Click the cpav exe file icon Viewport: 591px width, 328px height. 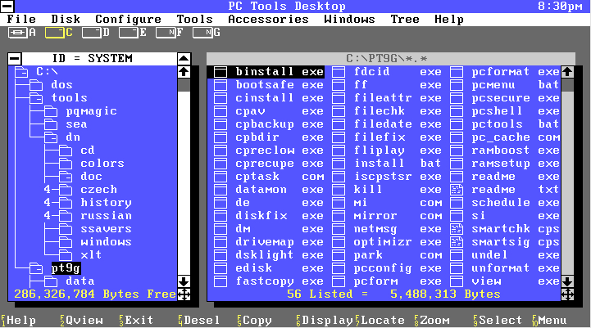(x=220, y=111)
